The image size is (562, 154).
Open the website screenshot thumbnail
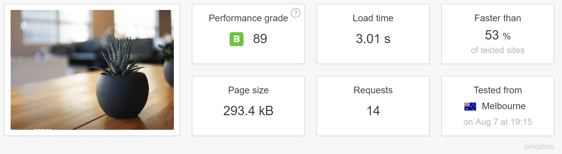92,70
